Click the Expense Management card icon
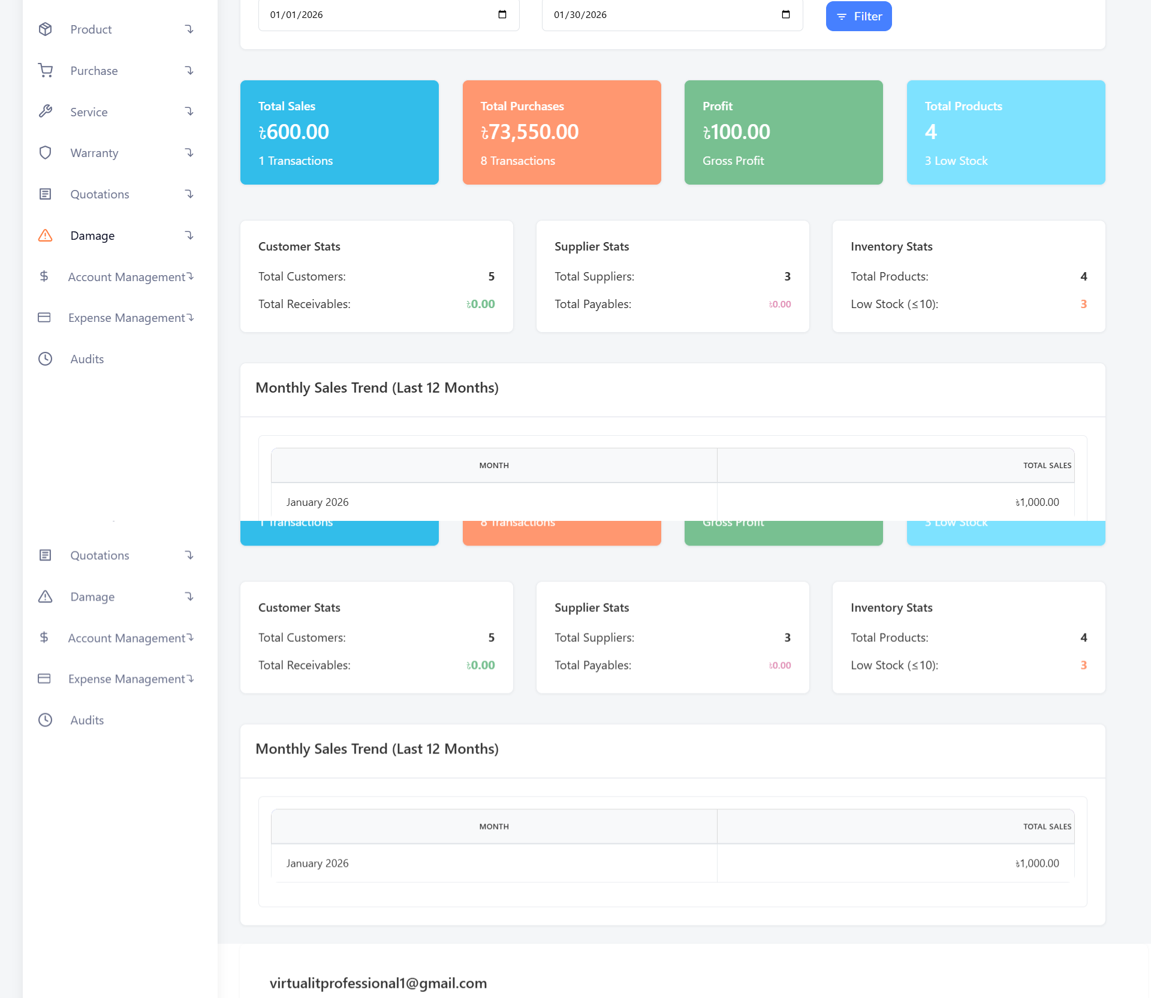Viewport: 1151px width, 998px height. (x=44, y=318)
